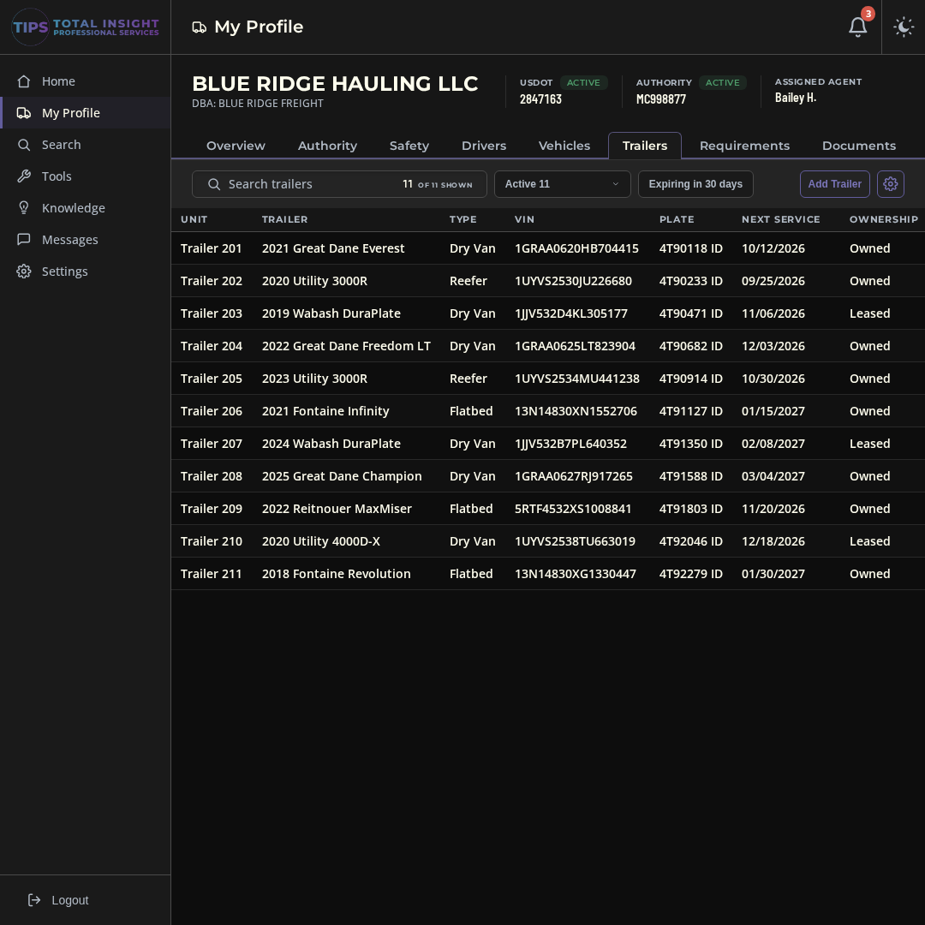Open Home in the sidebar
Image resolution: width=925 pixels, height=925 pixels.
tap(86, 81)
